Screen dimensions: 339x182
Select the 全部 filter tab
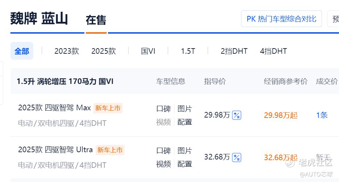point(22,51)
